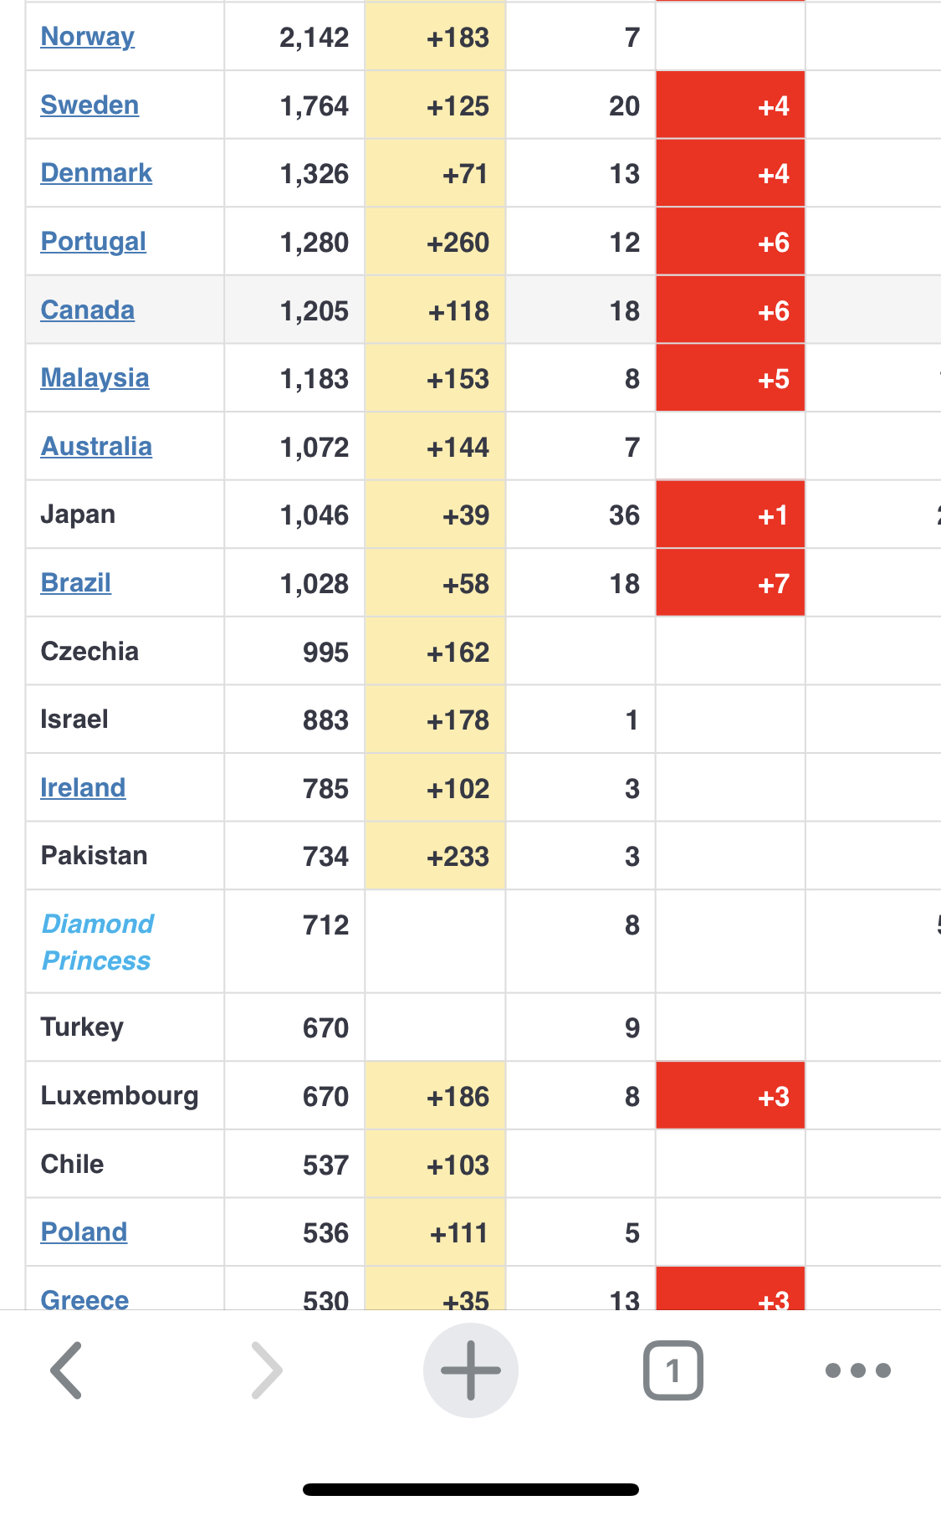Follow the Australia link
Viewport: 941px width, 1516px height.
96,447
